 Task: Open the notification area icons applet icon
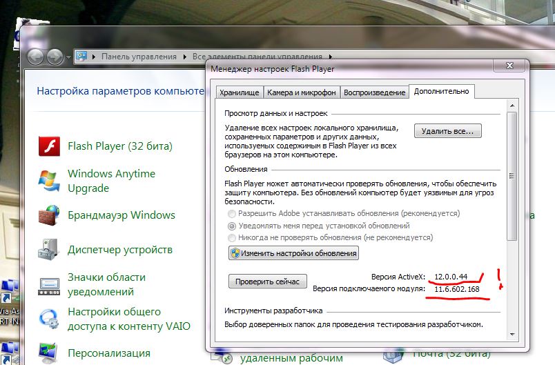click(x=49, y=286)
